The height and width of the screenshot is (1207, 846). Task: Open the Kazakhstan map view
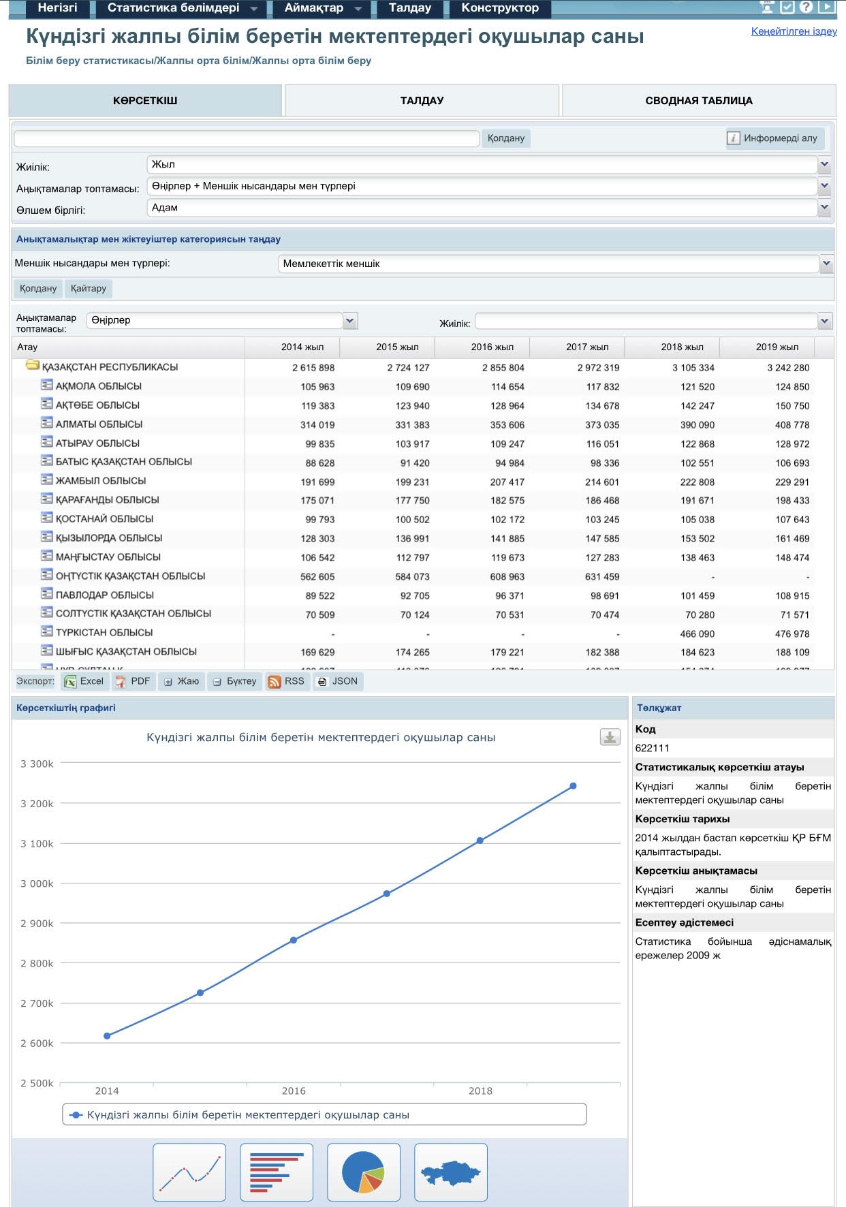click(x=450, y=1172)
